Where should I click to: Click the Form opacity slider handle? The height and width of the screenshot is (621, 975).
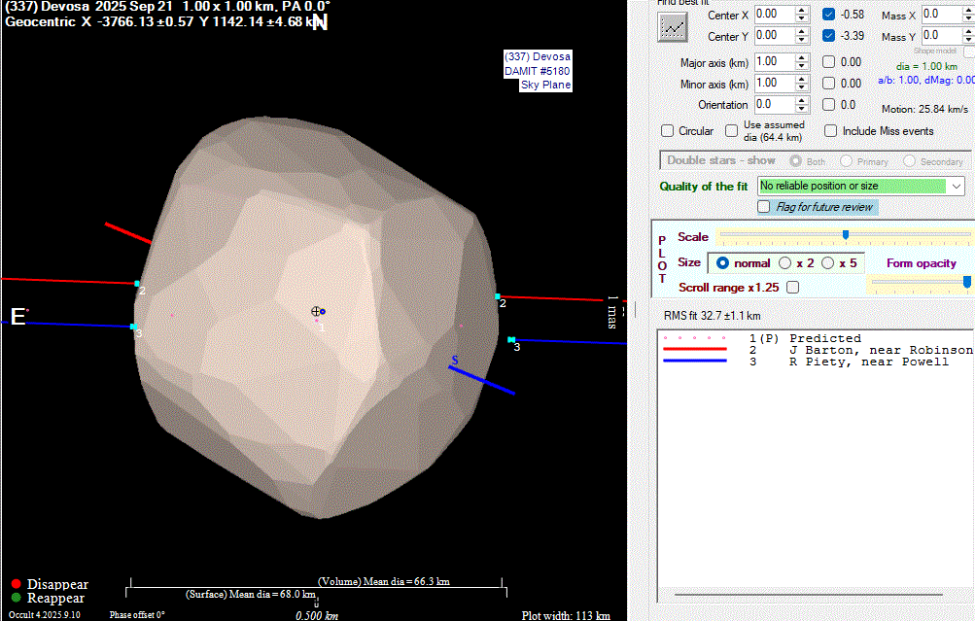tap(966, 281)
